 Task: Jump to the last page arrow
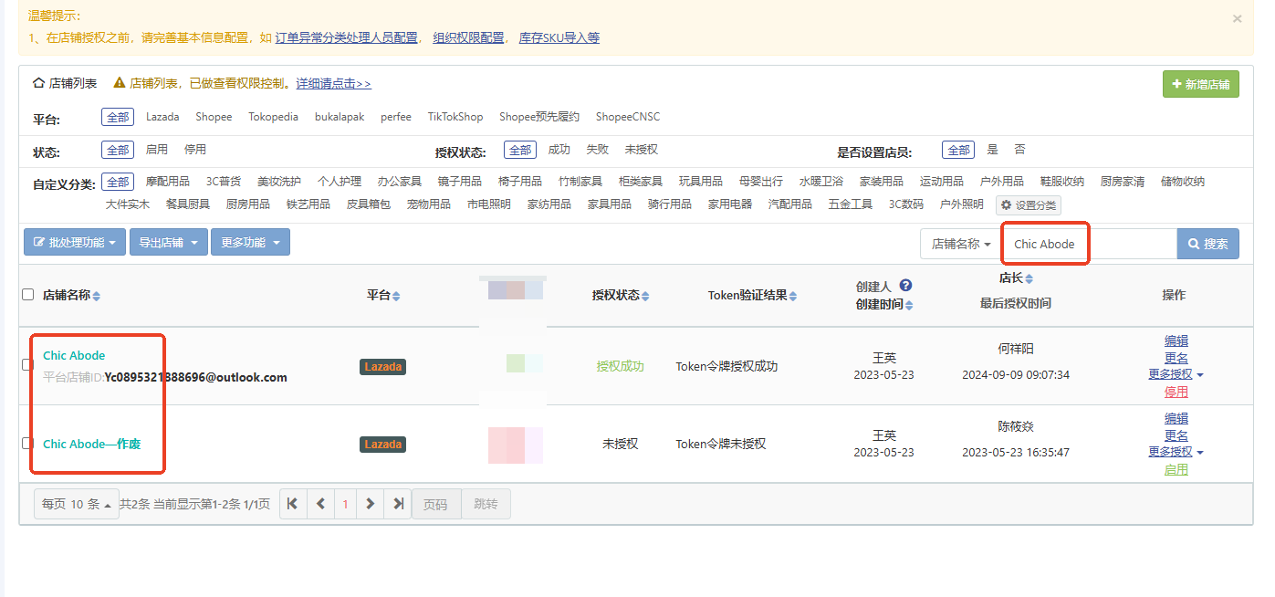(397, 504)
